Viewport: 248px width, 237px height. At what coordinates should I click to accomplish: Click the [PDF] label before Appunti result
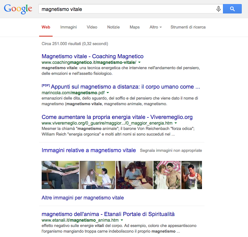click(46, 85)
